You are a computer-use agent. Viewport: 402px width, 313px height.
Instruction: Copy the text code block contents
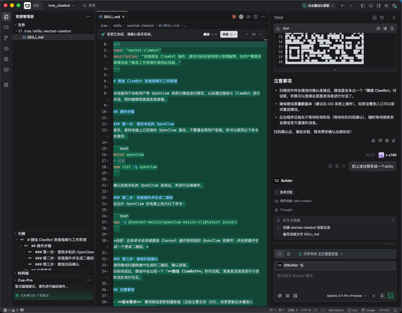point(378,28)
